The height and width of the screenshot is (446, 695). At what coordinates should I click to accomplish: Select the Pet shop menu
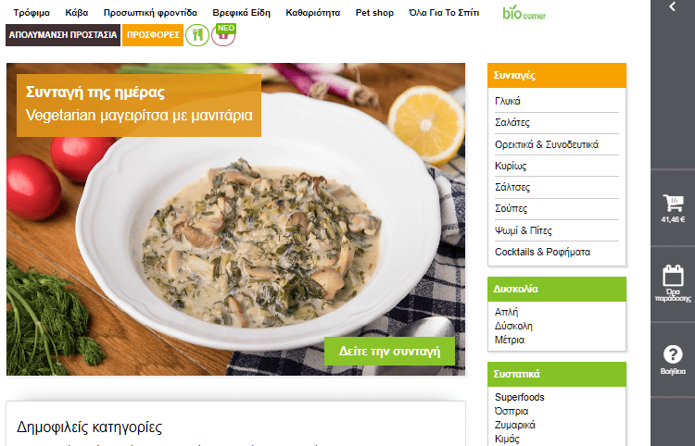(x=374, y=13)
